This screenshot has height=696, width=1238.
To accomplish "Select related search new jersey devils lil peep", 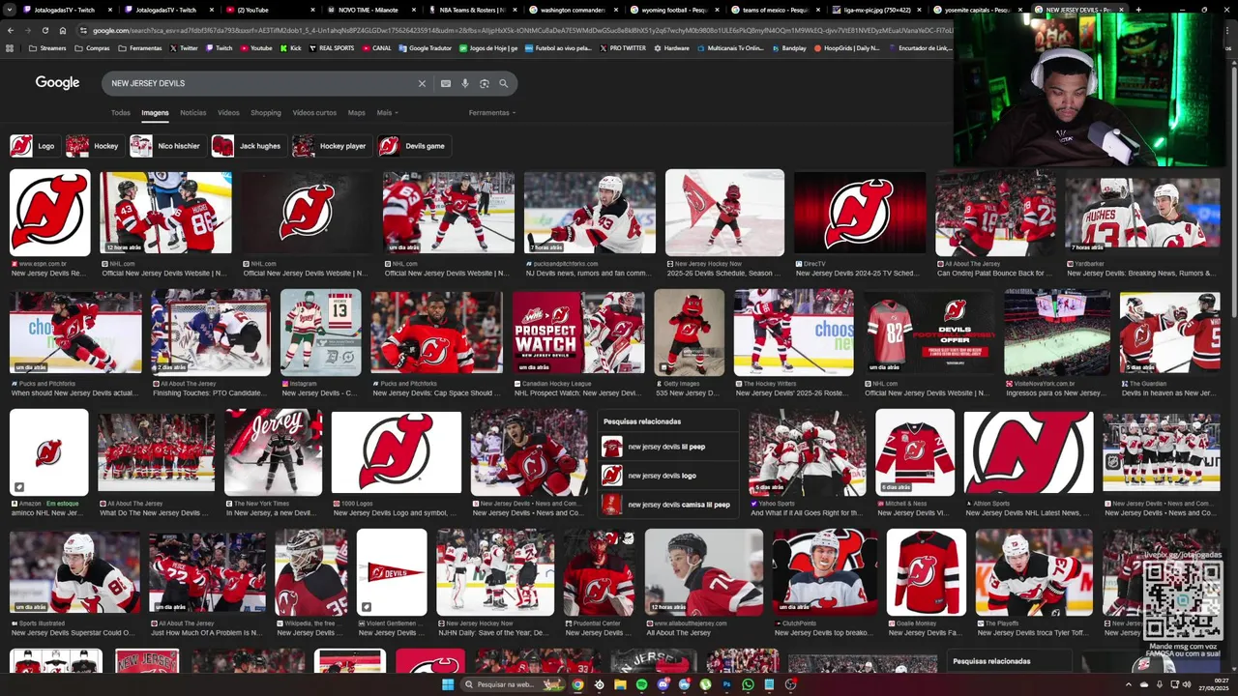I will [x=666, y=447].
